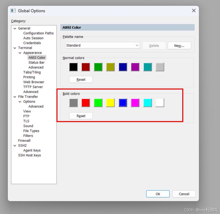Click the bold bright blue swatch
The width and height of the screenshot is (220, 214).
(x=123, y=103)
